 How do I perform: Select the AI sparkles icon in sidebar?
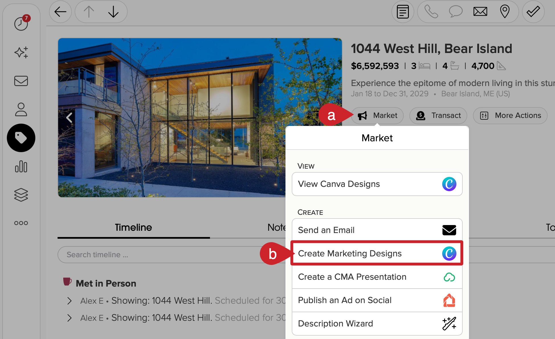pos(21,52)
